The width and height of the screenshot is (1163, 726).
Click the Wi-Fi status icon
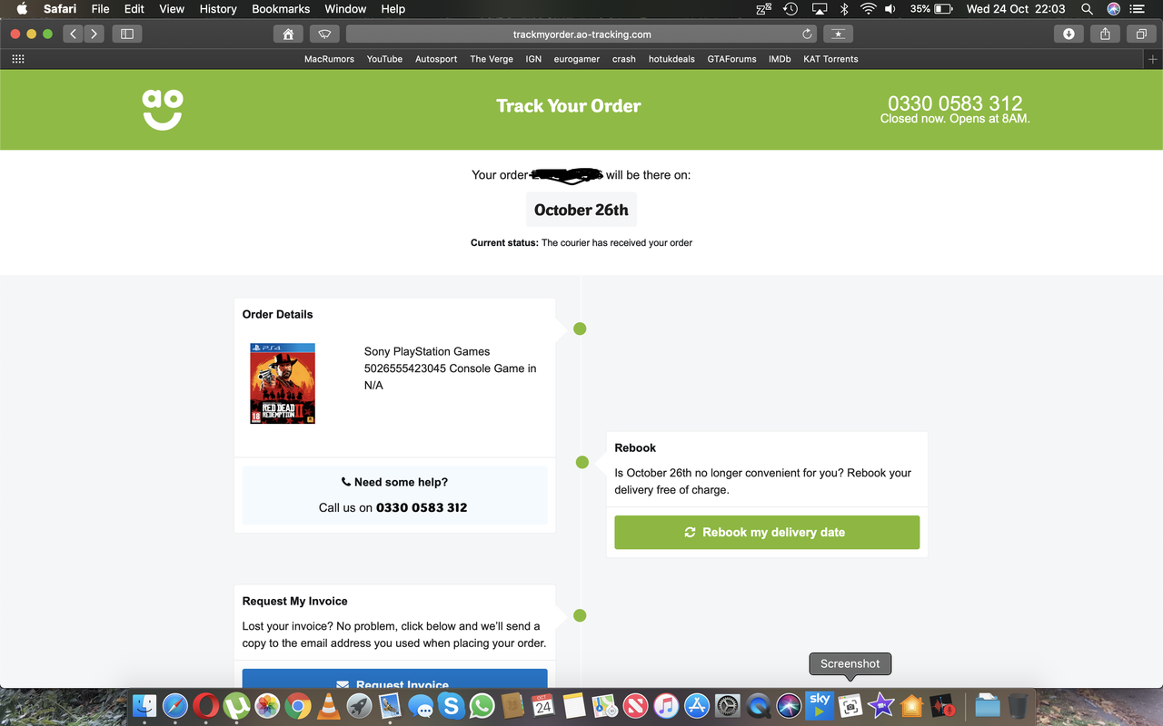(x=868, y=9)
